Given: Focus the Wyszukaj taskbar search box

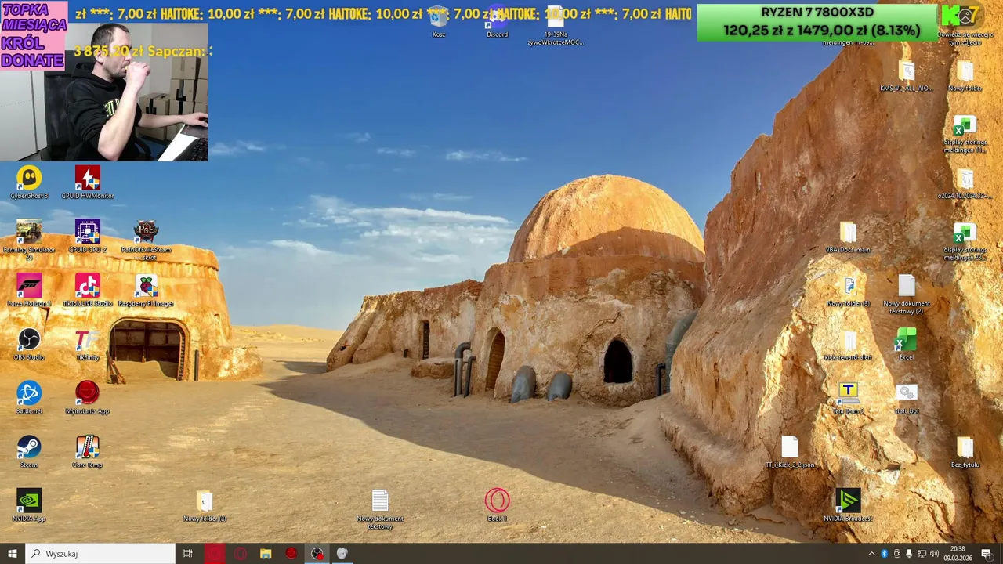Looking at the screenshot, I should pyautogui.click(x=100, y=554).
